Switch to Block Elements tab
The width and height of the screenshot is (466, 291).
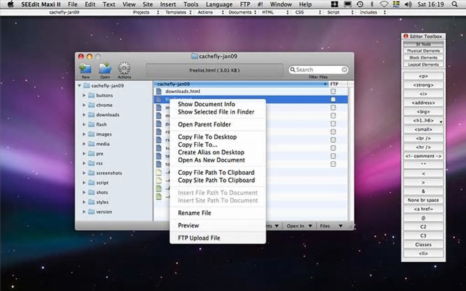pyautogui.click(x=423, y=57)
